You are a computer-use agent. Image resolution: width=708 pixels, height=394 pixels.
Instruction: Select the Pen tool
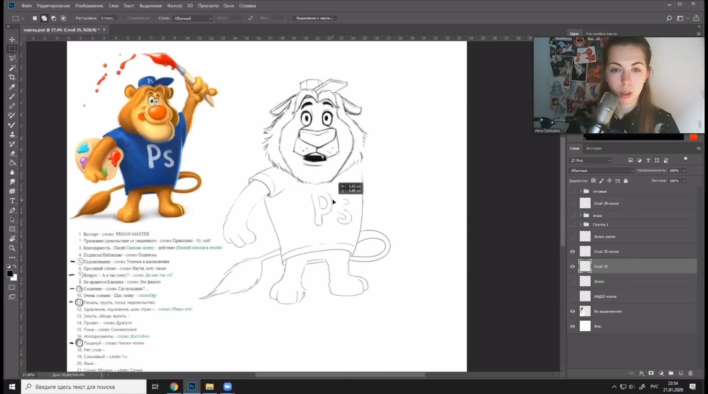[12, 210]
